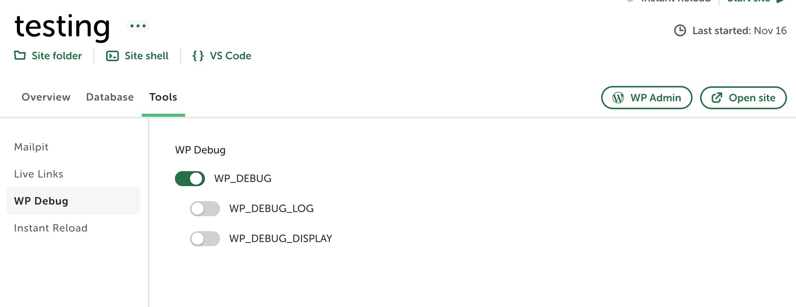Go to Instant Reload in the sidebar
The image size is (796, 307).
coord(50,228)
